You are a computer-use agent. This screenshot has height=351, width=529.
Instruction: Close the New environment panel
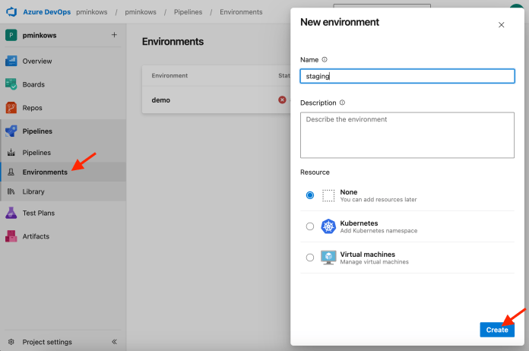click(x=502, y=24)
